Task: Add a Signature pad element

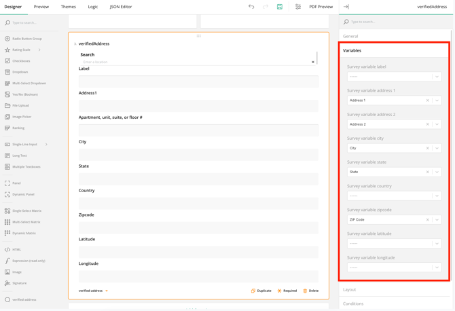Action: click(16, 283)
